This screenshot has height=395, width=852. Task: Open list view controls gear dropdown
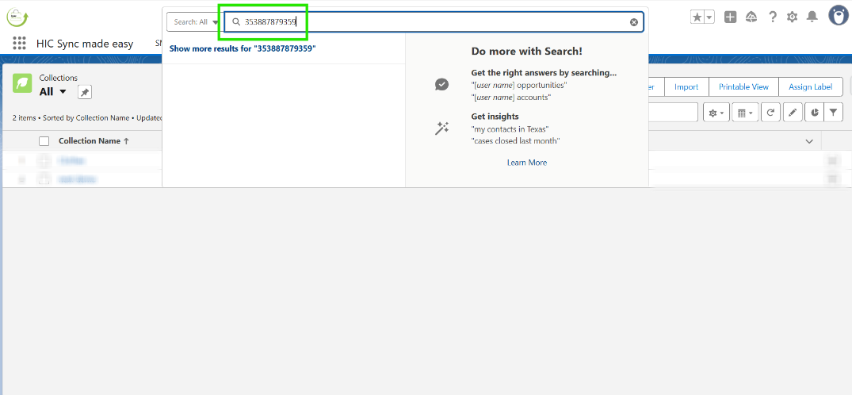[x=716, y=113]
